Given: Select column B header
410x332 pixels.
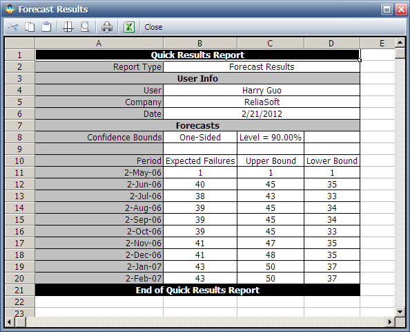Looking at the screenshot, I should point(200,44).
